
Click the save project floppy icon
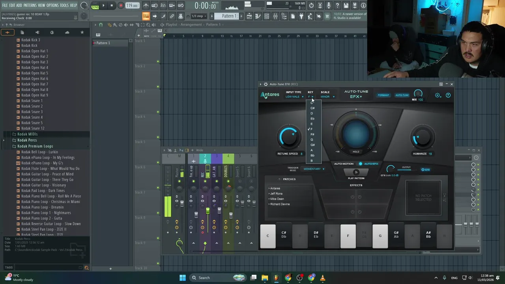(346, 6)
